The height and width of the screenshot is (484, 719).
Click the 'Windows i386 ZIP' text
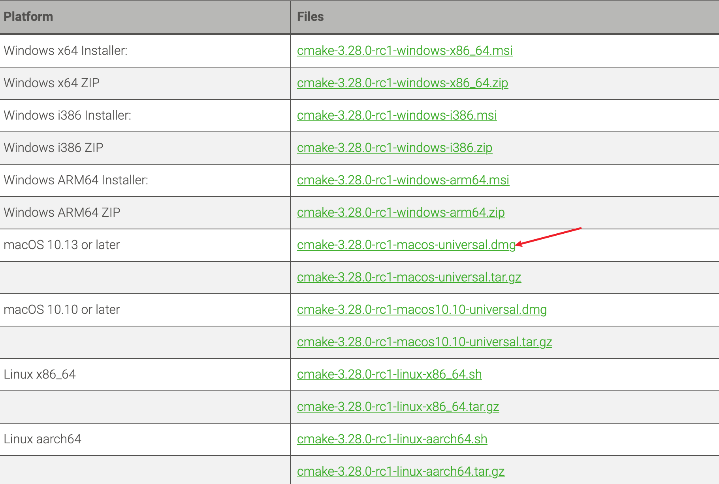click(53, 148)
